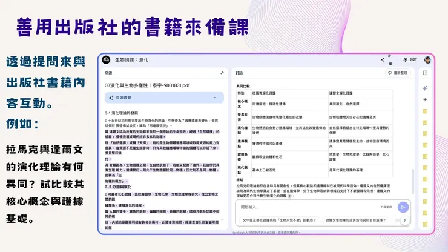Click the 總結 heading in chat
The width and height of the screenshot is (448, 252).
tap(240, 180)
